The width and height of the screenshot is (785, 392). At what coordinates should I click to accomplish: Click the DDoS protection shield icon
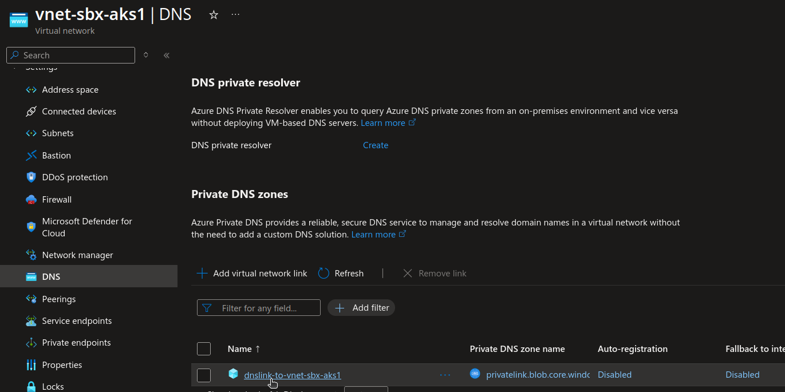(31, 177)
